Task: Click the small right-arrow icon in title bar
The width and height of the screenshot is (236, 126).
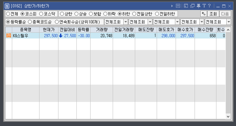Action: coord(172,6)
